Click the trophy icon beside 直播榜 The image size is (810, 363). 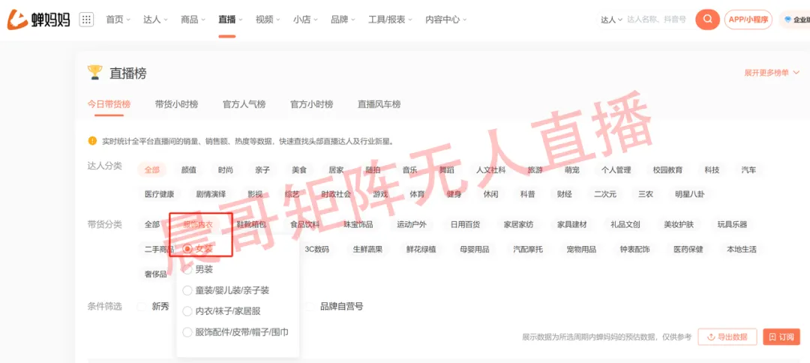click(95, 72)
